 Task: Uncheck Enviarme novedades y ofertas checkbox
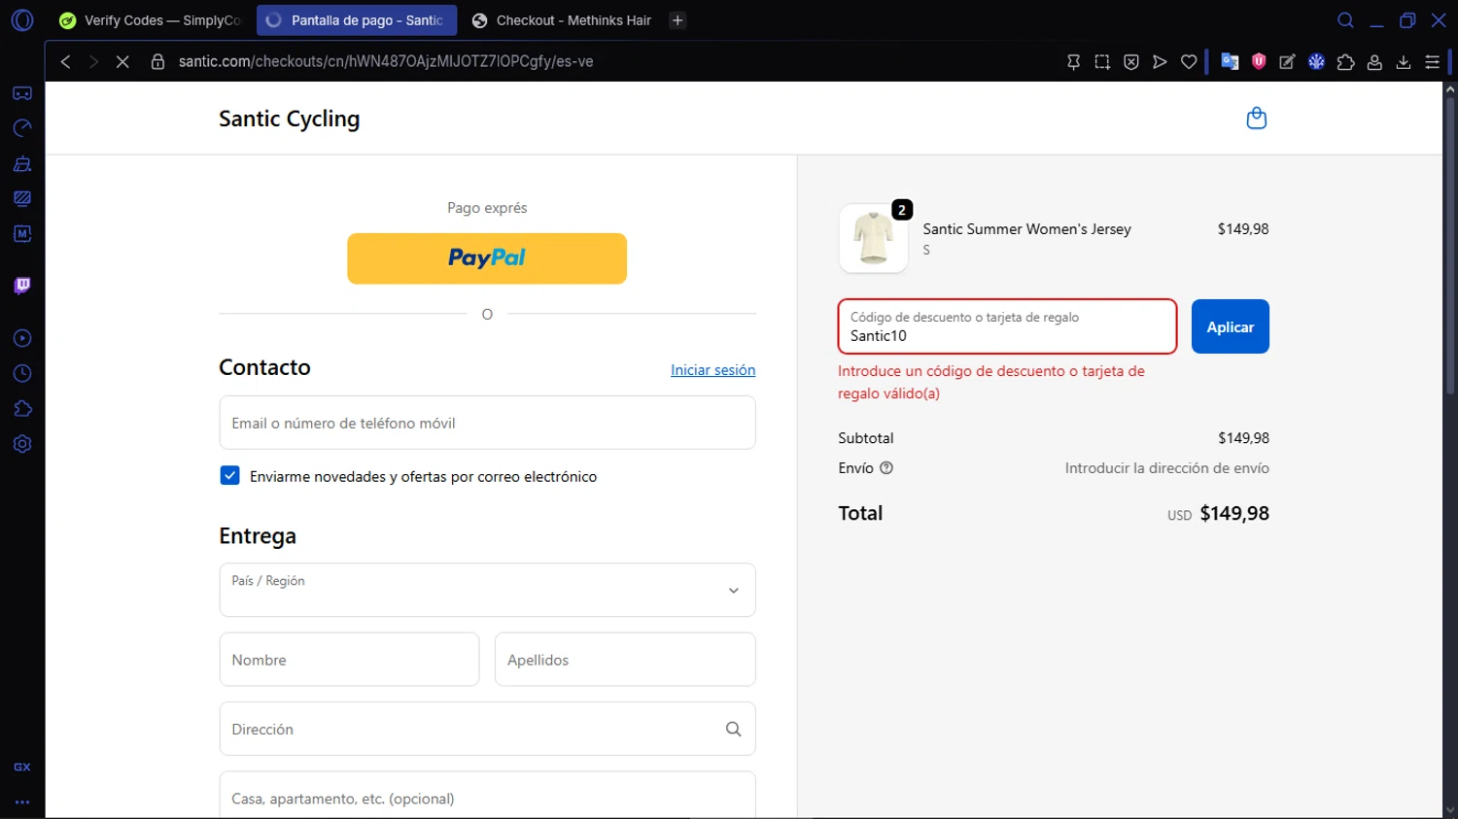[x=229, y=475]
